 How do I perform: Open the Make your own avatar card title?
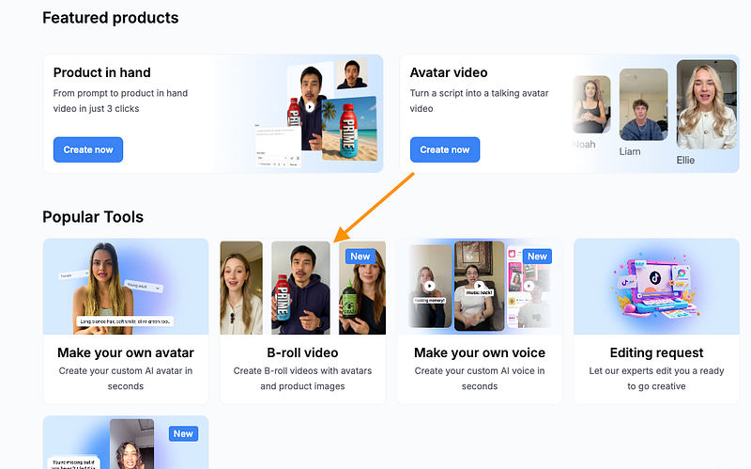[126, 353]
